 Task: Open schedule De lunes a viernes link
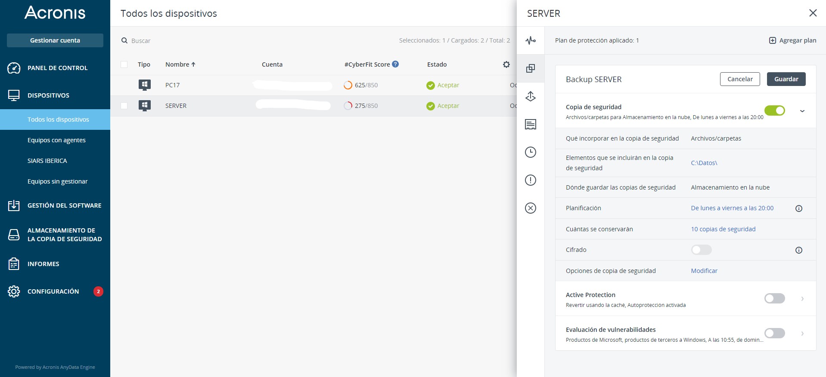[732, 208]
